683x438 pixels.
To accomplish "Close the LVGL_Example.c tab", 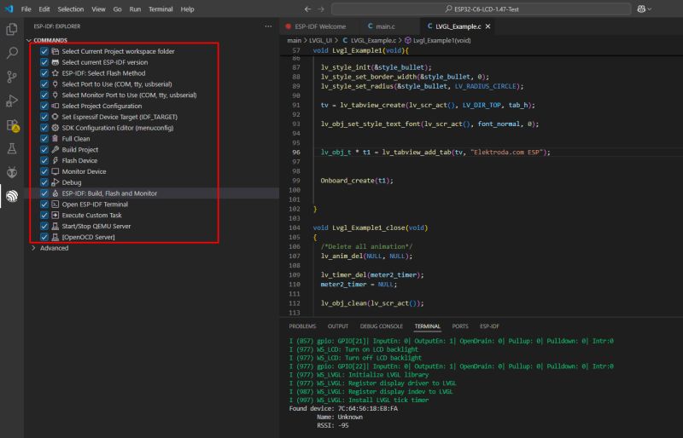I will [487, 26].
